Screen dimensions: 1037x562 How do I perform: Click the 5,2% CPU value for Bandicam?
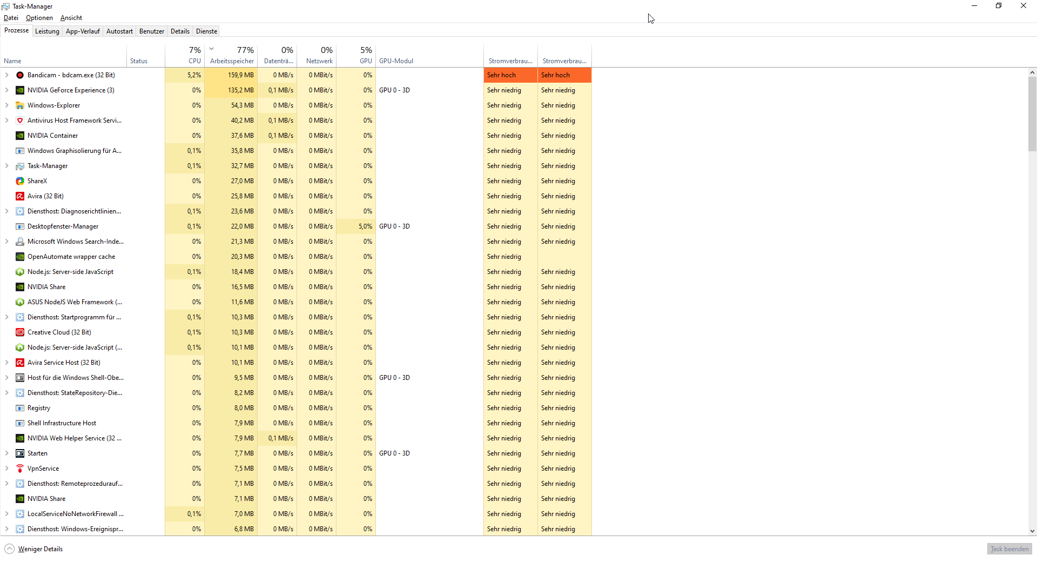pos(185,75)
